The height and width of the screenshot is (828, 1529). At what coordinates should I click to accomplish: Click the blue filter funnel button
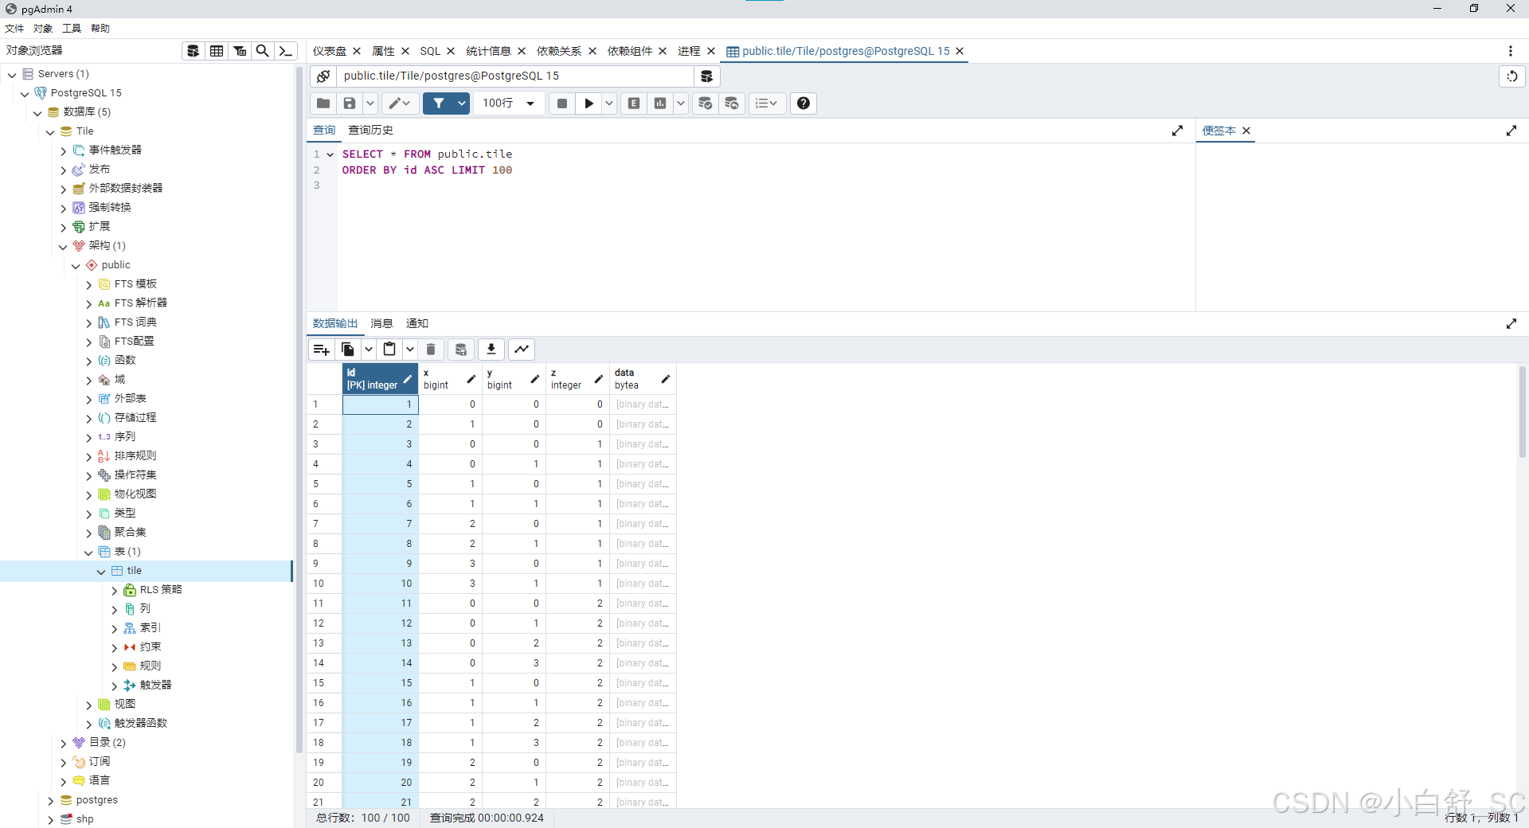439,103
